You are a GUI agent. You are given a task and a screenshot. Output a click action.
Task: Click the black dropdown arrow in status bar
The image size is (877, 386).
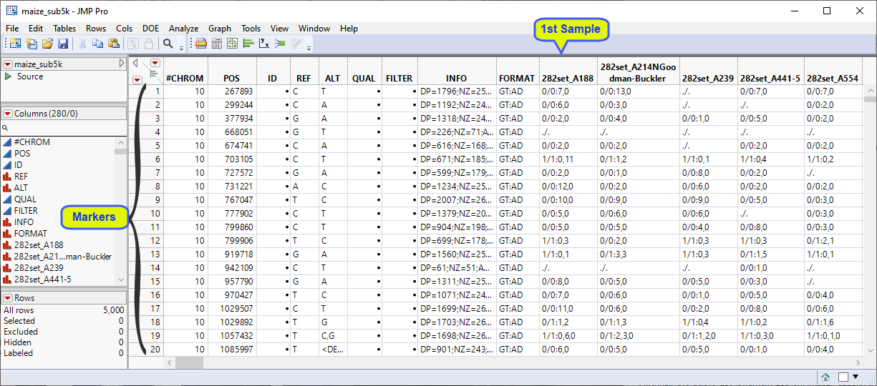click(856, 377)
